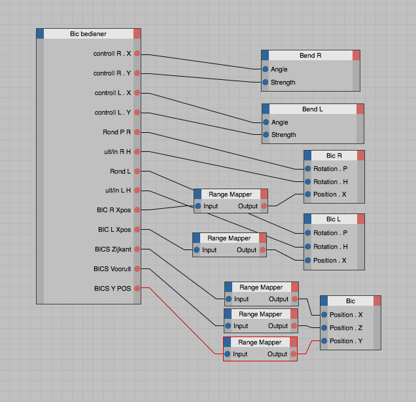Click the red output corner of Bic bediener node

point(137,34)
